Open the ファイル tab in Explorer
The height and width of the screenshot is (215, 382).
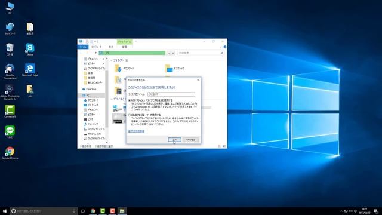(83, 47)
